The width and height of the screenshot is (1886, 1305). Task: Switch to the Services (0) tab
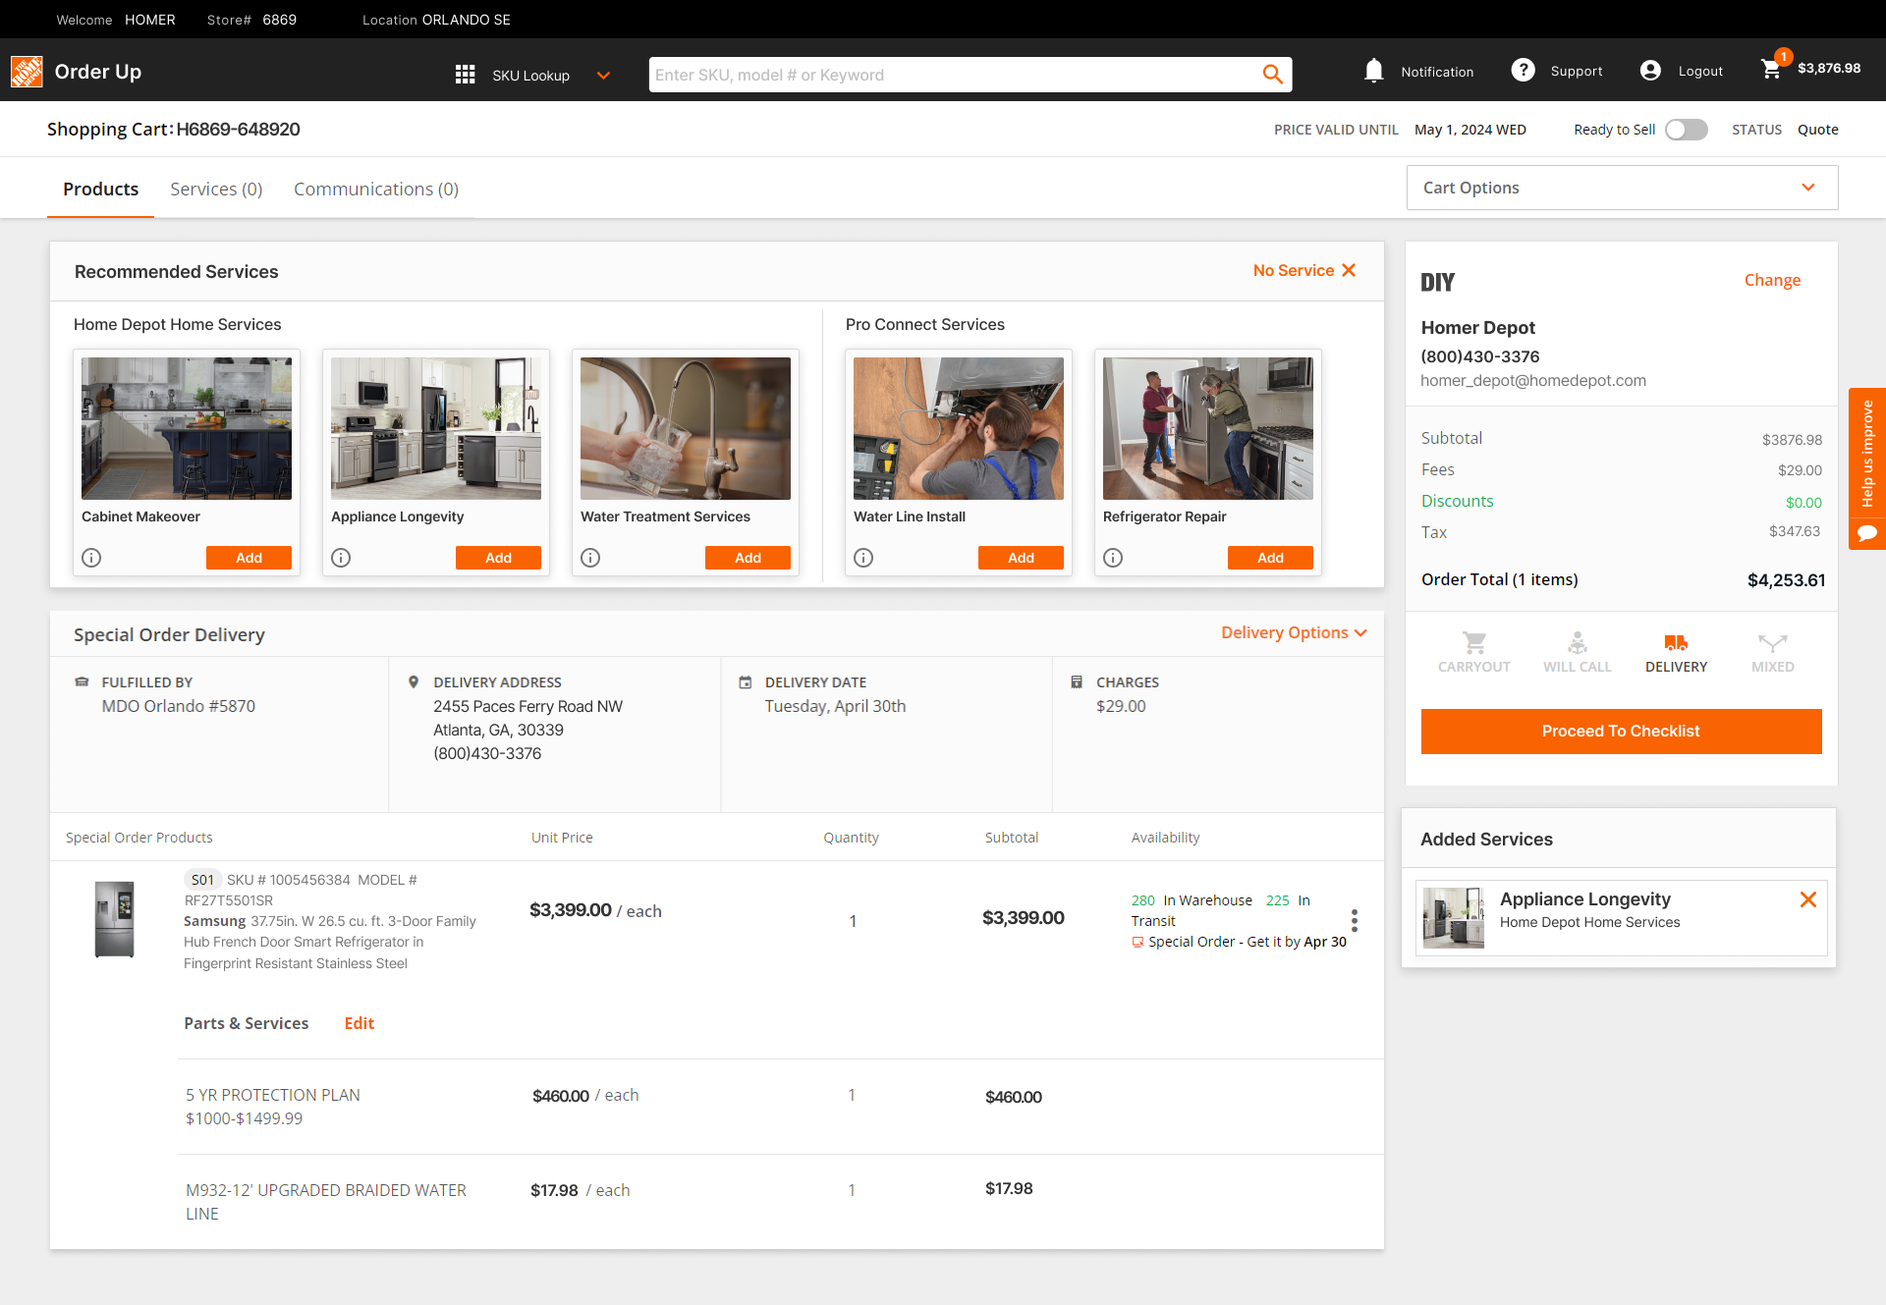216,189
